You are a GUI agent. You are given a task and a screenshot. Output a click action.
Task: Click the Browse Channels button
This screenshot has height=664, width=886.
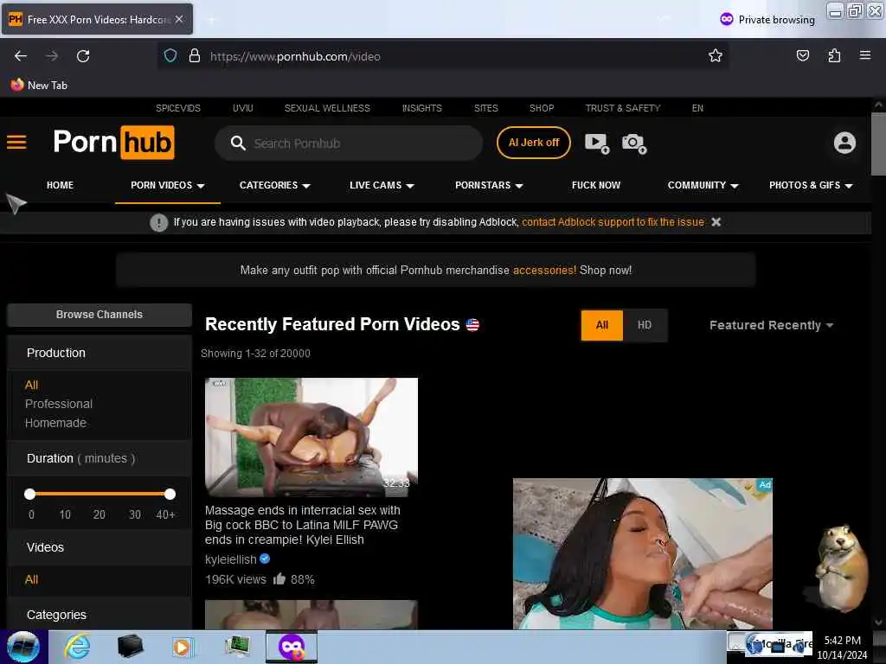[100, 315]
